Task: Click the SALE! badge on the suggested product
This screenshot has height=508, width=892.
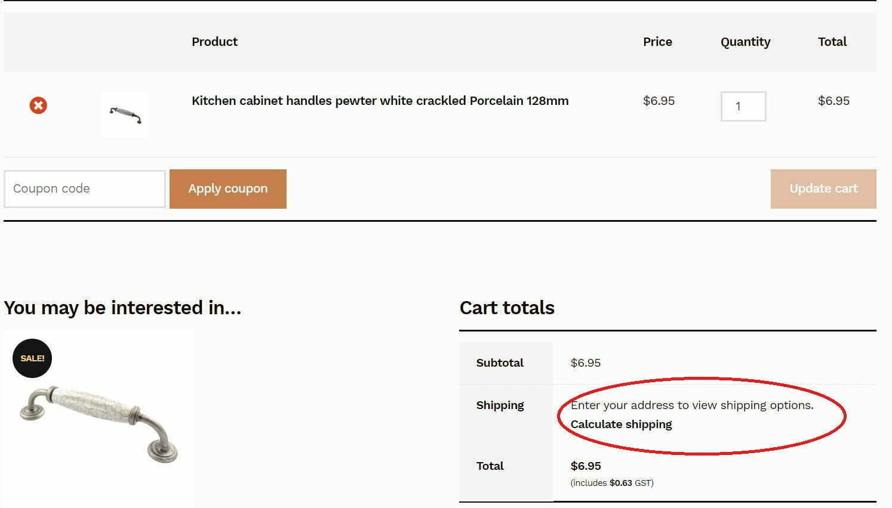Action: coord(32,358)
